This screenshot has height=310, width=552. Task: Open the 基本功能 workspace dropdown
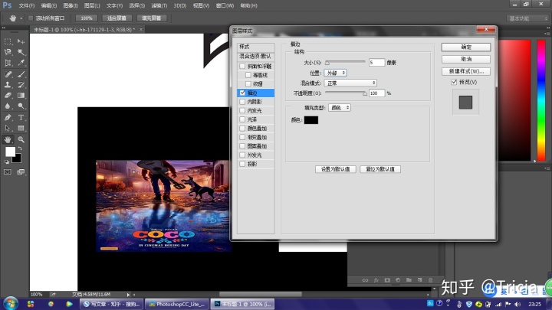click(x=527, y=18)
